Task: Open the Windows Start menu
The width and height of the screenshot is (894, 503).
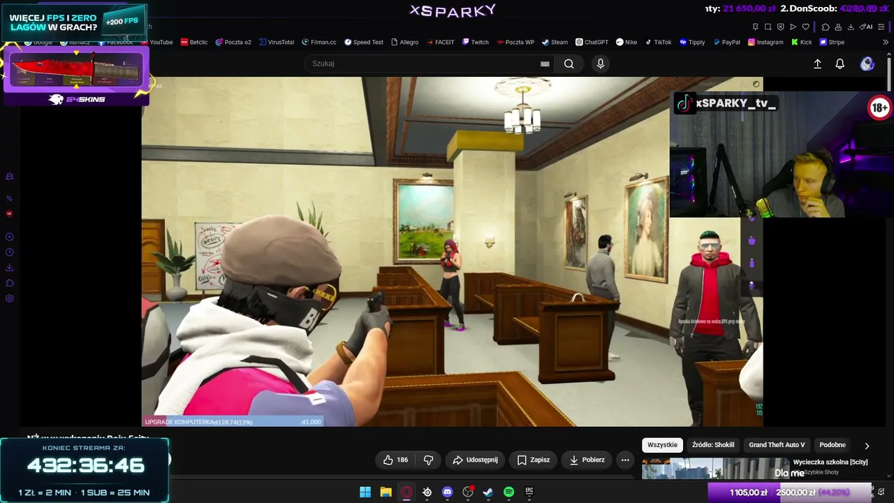Action: [x=365, y=492]
